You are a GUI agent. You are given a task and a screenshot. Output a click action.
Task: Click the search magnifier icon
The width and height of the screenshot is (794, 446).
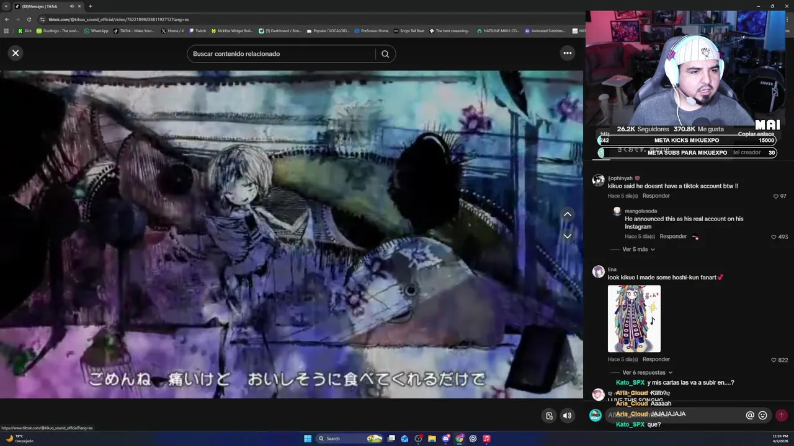(x=385, y=54)
